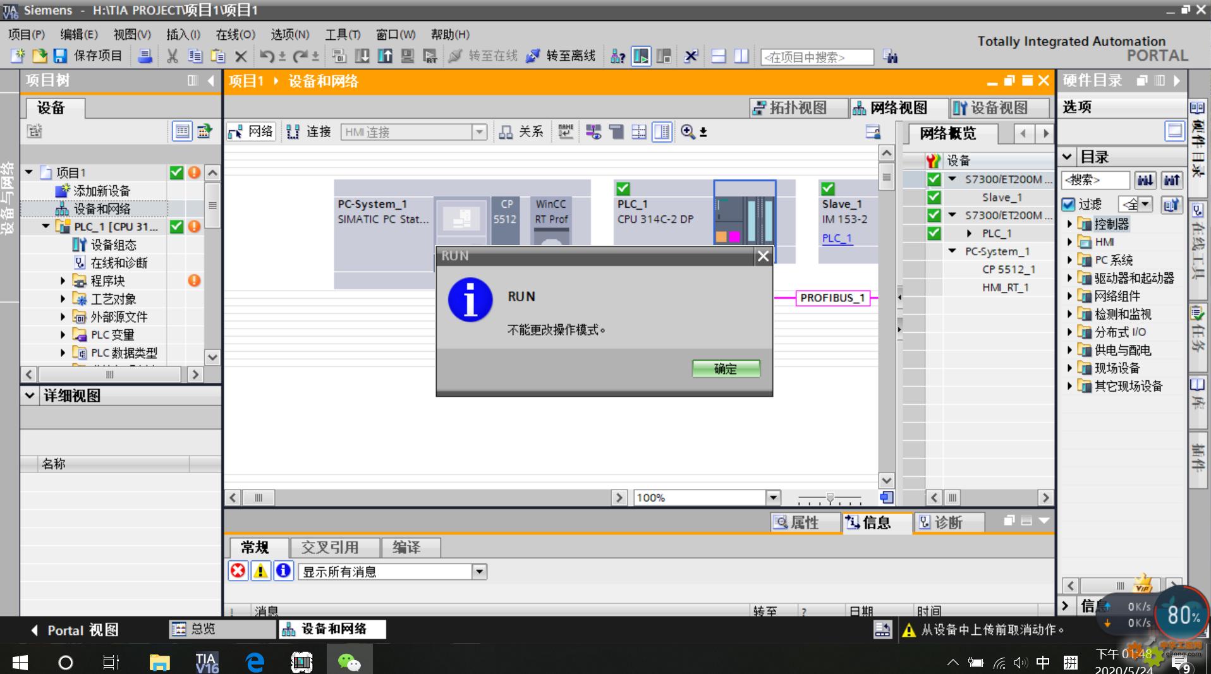Expand the PLC 变量 tags node

point(63,335)
